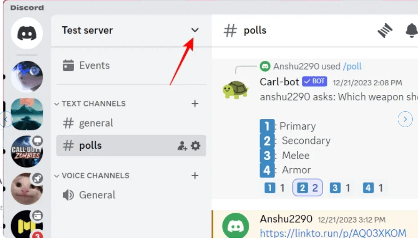Create a new voice channel

click(x=195, y=175)
